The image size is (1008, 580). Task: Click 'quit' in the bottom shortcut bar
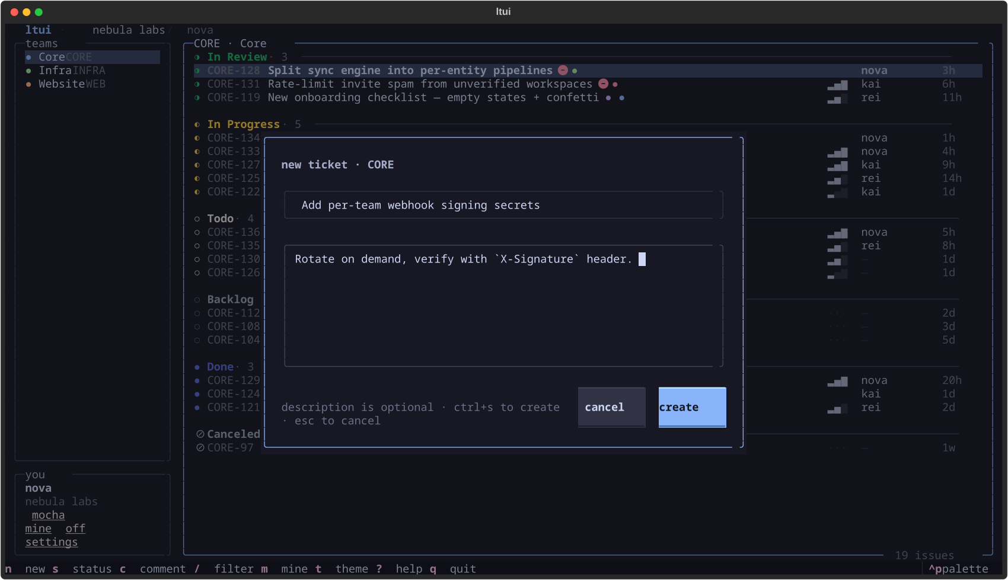462,569
